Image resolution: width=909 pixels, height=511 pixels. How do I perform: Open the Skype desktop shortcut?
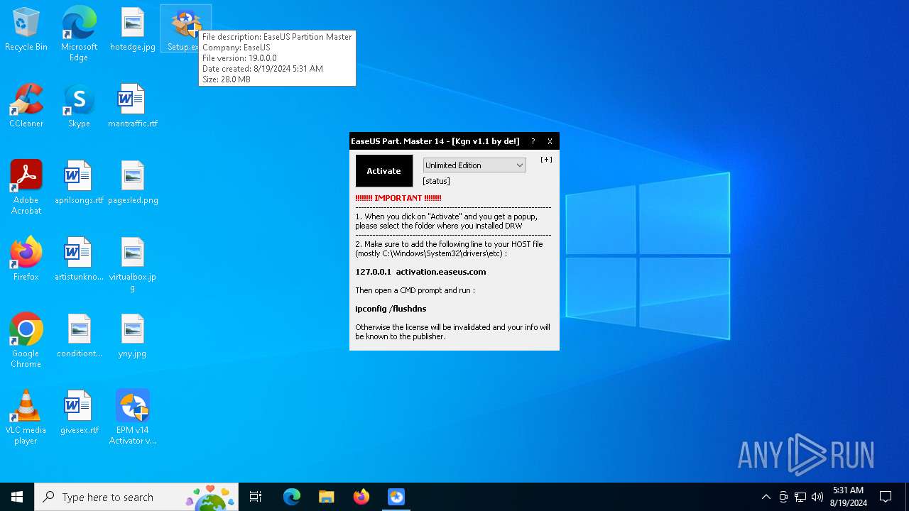[x=79, y=106]
